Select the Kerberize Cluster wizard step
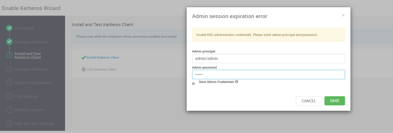The image size is (393, 133). (29, 110)
